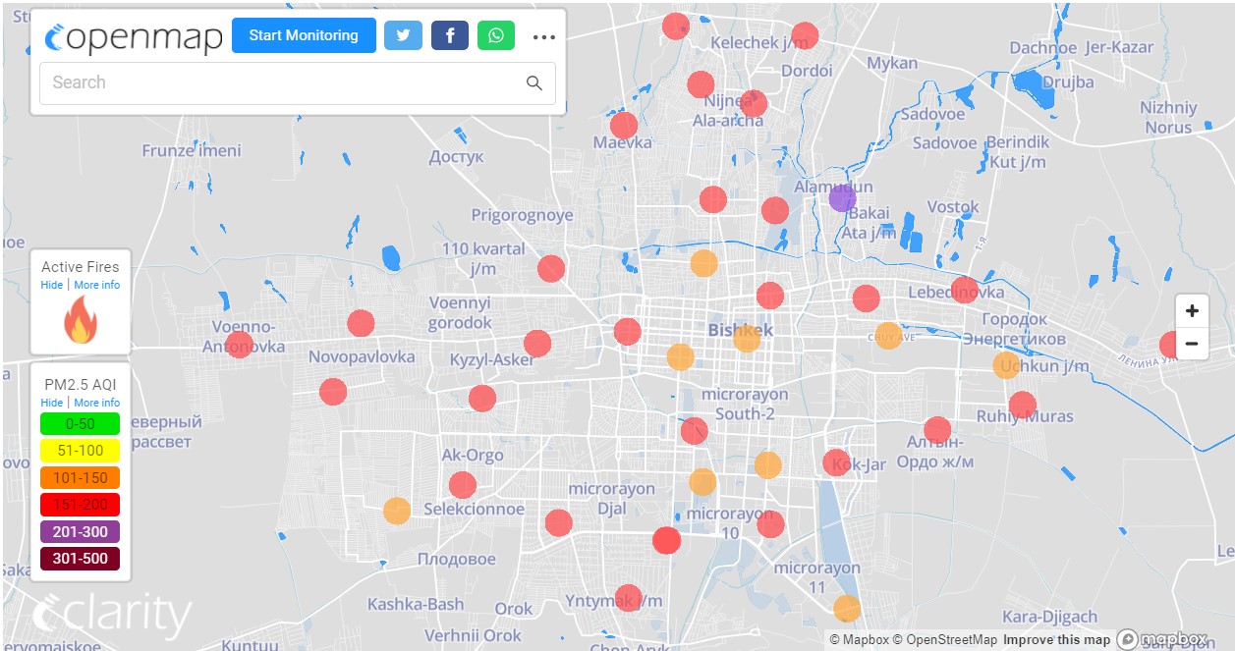The height and width of the screenshot is (651, 1235).
Task: Zoom out on the map
Action: coord(1192,344)
